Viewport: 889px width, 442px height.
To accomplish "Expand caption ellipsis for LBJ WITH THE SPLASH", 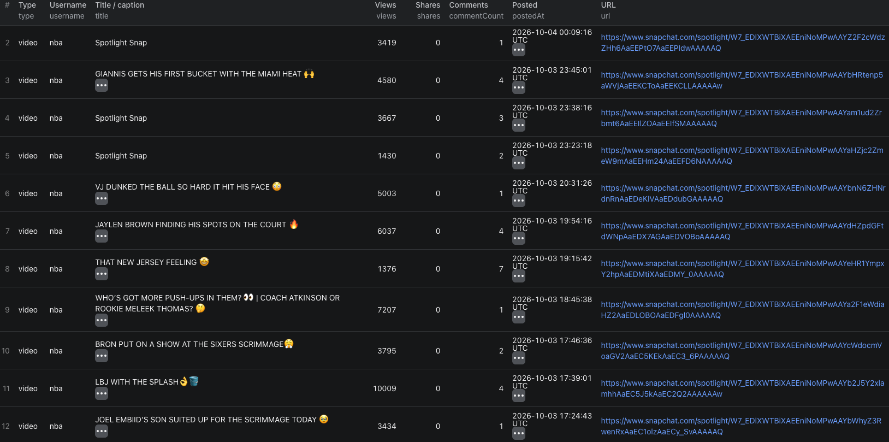I will click(102, 393).
